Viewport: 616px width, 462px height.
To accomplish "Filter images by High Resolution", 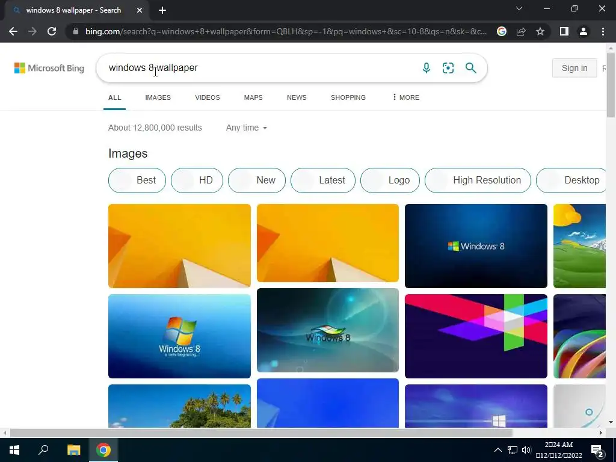I will [478, 180].
